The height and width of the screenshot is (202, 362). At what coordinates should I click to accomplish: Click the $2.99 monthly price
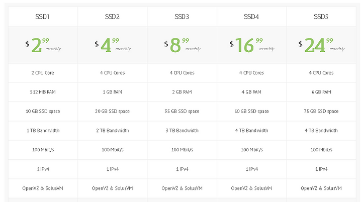[x=43, y=45]
